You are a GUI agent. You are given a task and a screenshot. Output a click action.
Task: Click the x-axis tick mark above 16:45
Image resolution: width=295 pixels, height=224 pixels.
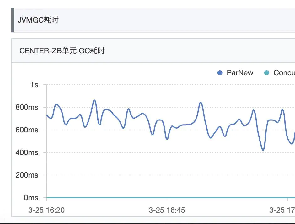[x=167, y=199]
